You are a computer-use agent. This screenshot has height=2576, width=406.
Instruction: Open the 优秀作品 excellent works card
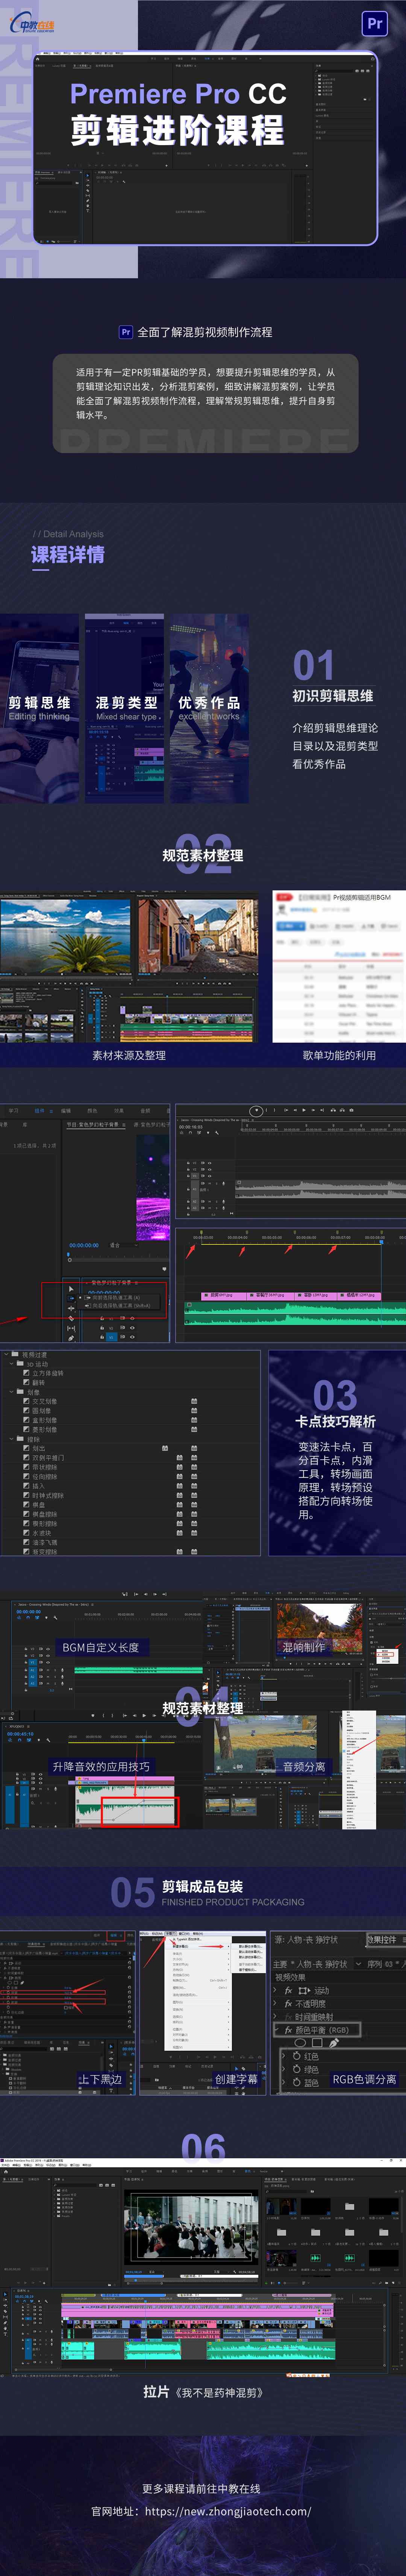(209, 708)
